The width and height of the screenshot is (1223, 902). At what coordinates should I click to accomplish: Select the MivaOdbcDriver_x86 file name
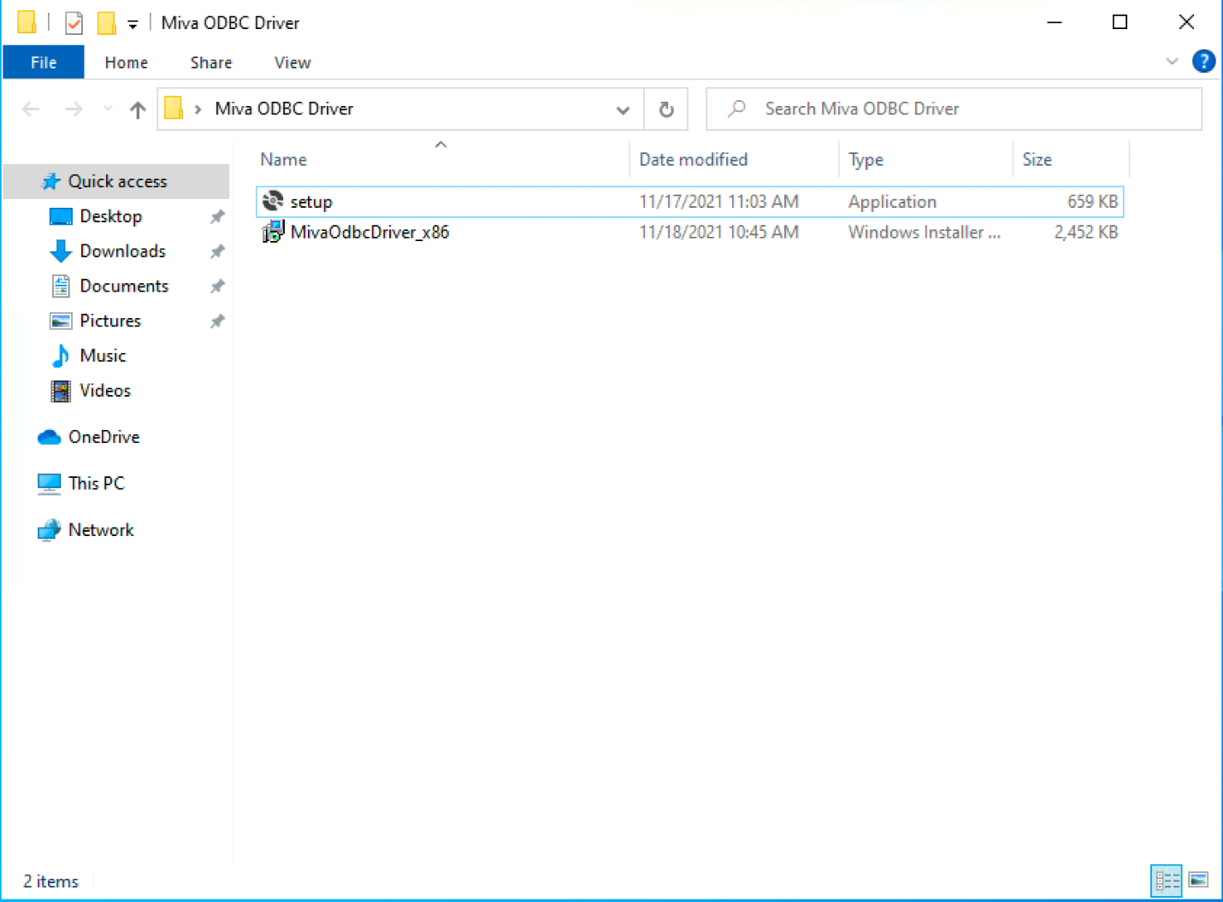[369, 232]
